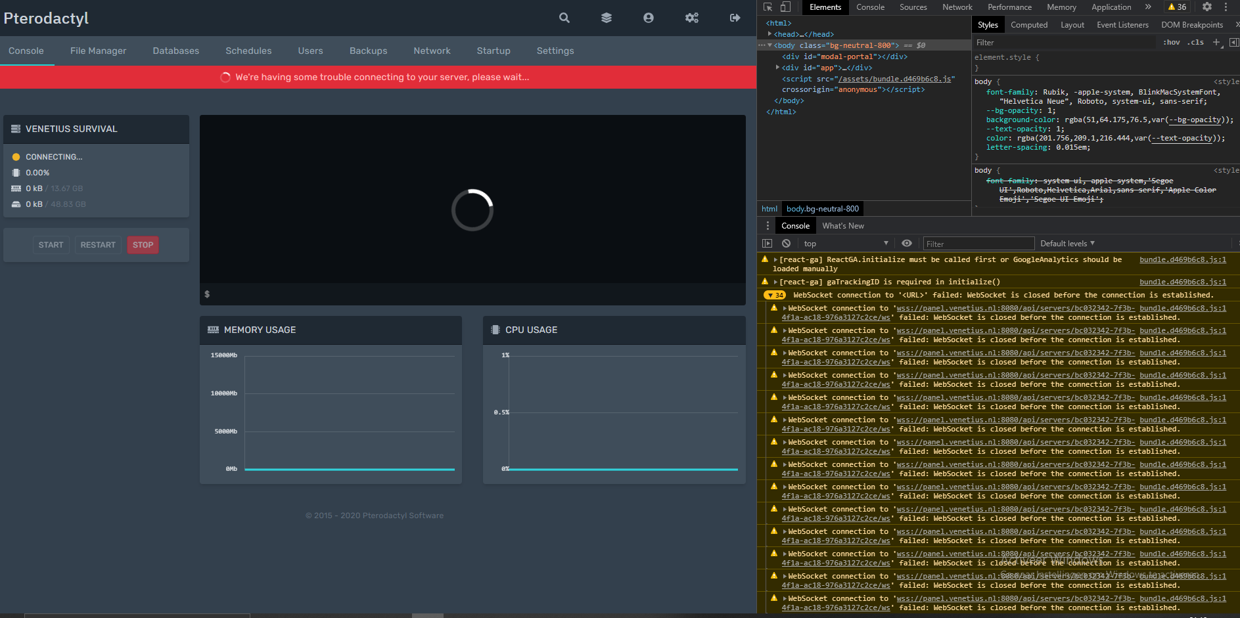
Task: Toggle the :hov element state button
Action: tap(1171, 43)
